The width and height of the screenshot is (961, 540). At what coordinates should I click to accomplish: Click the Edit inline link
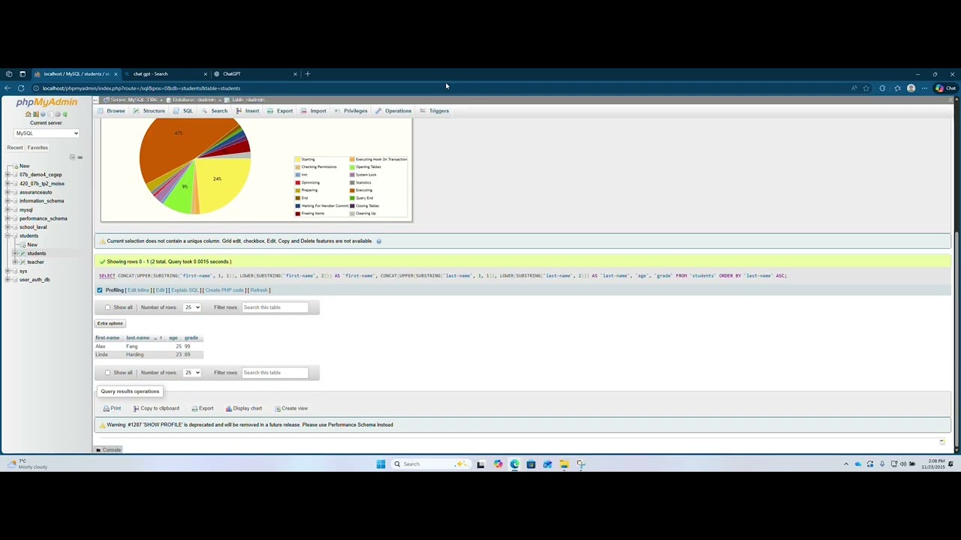(x=138, y=290)
